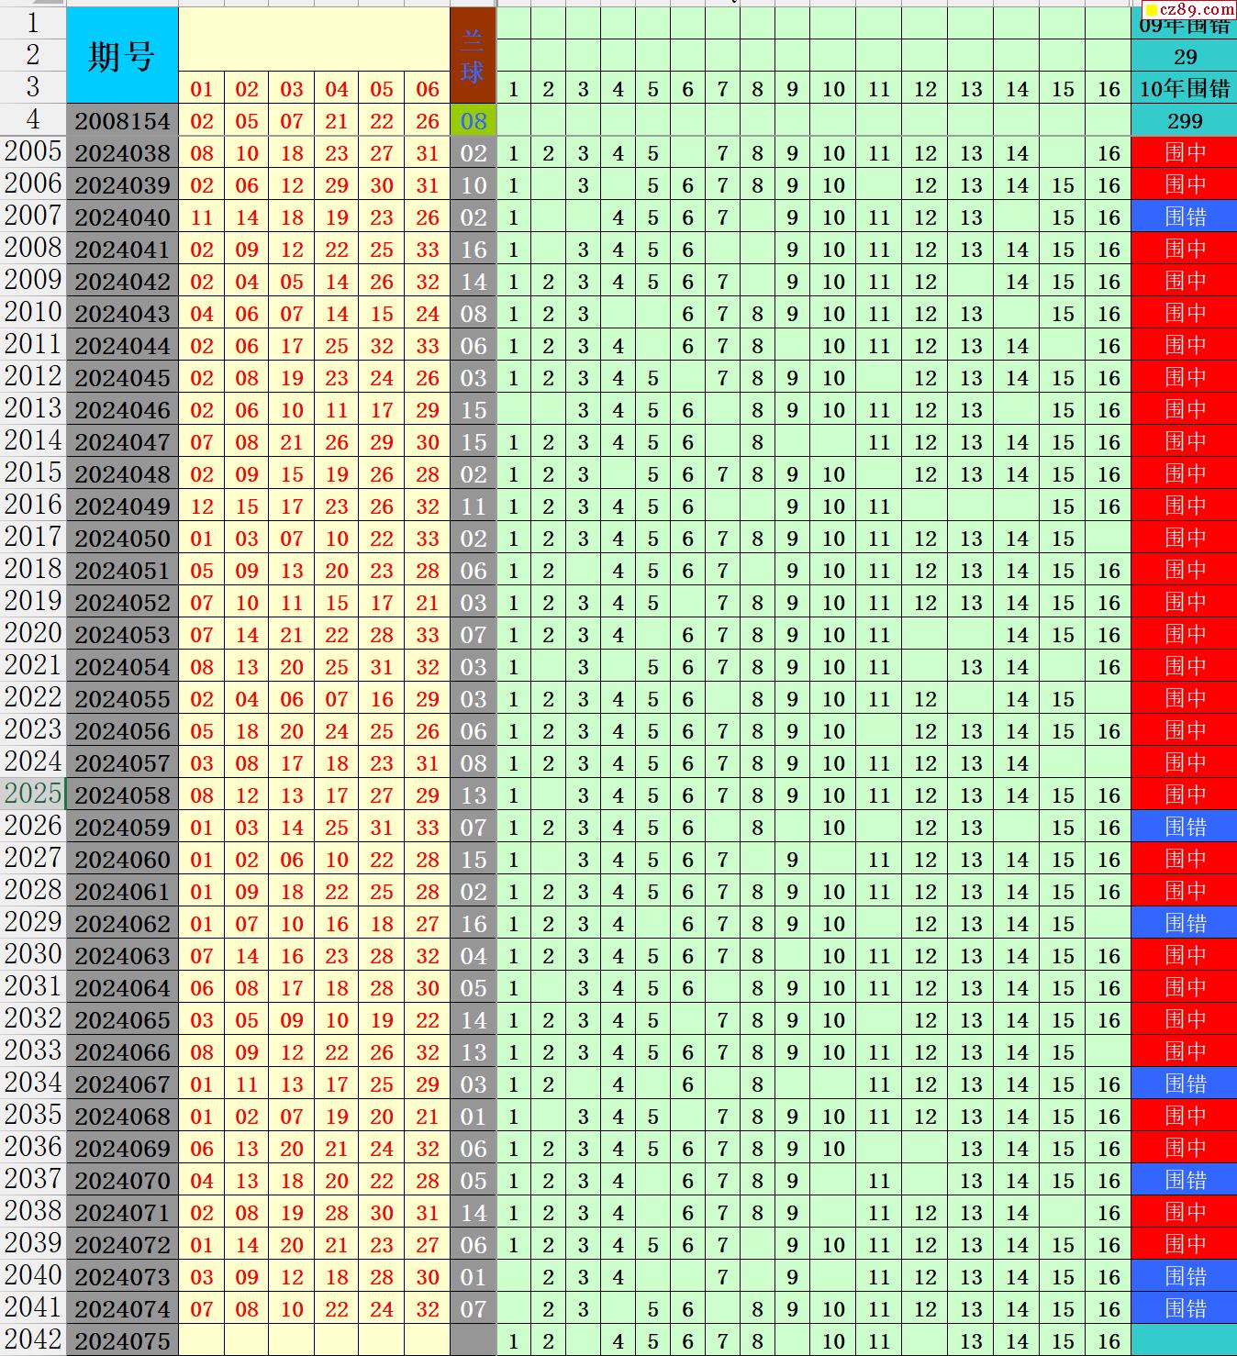
Task: Click the 兰球 header cell
Action: pos(473,55)
